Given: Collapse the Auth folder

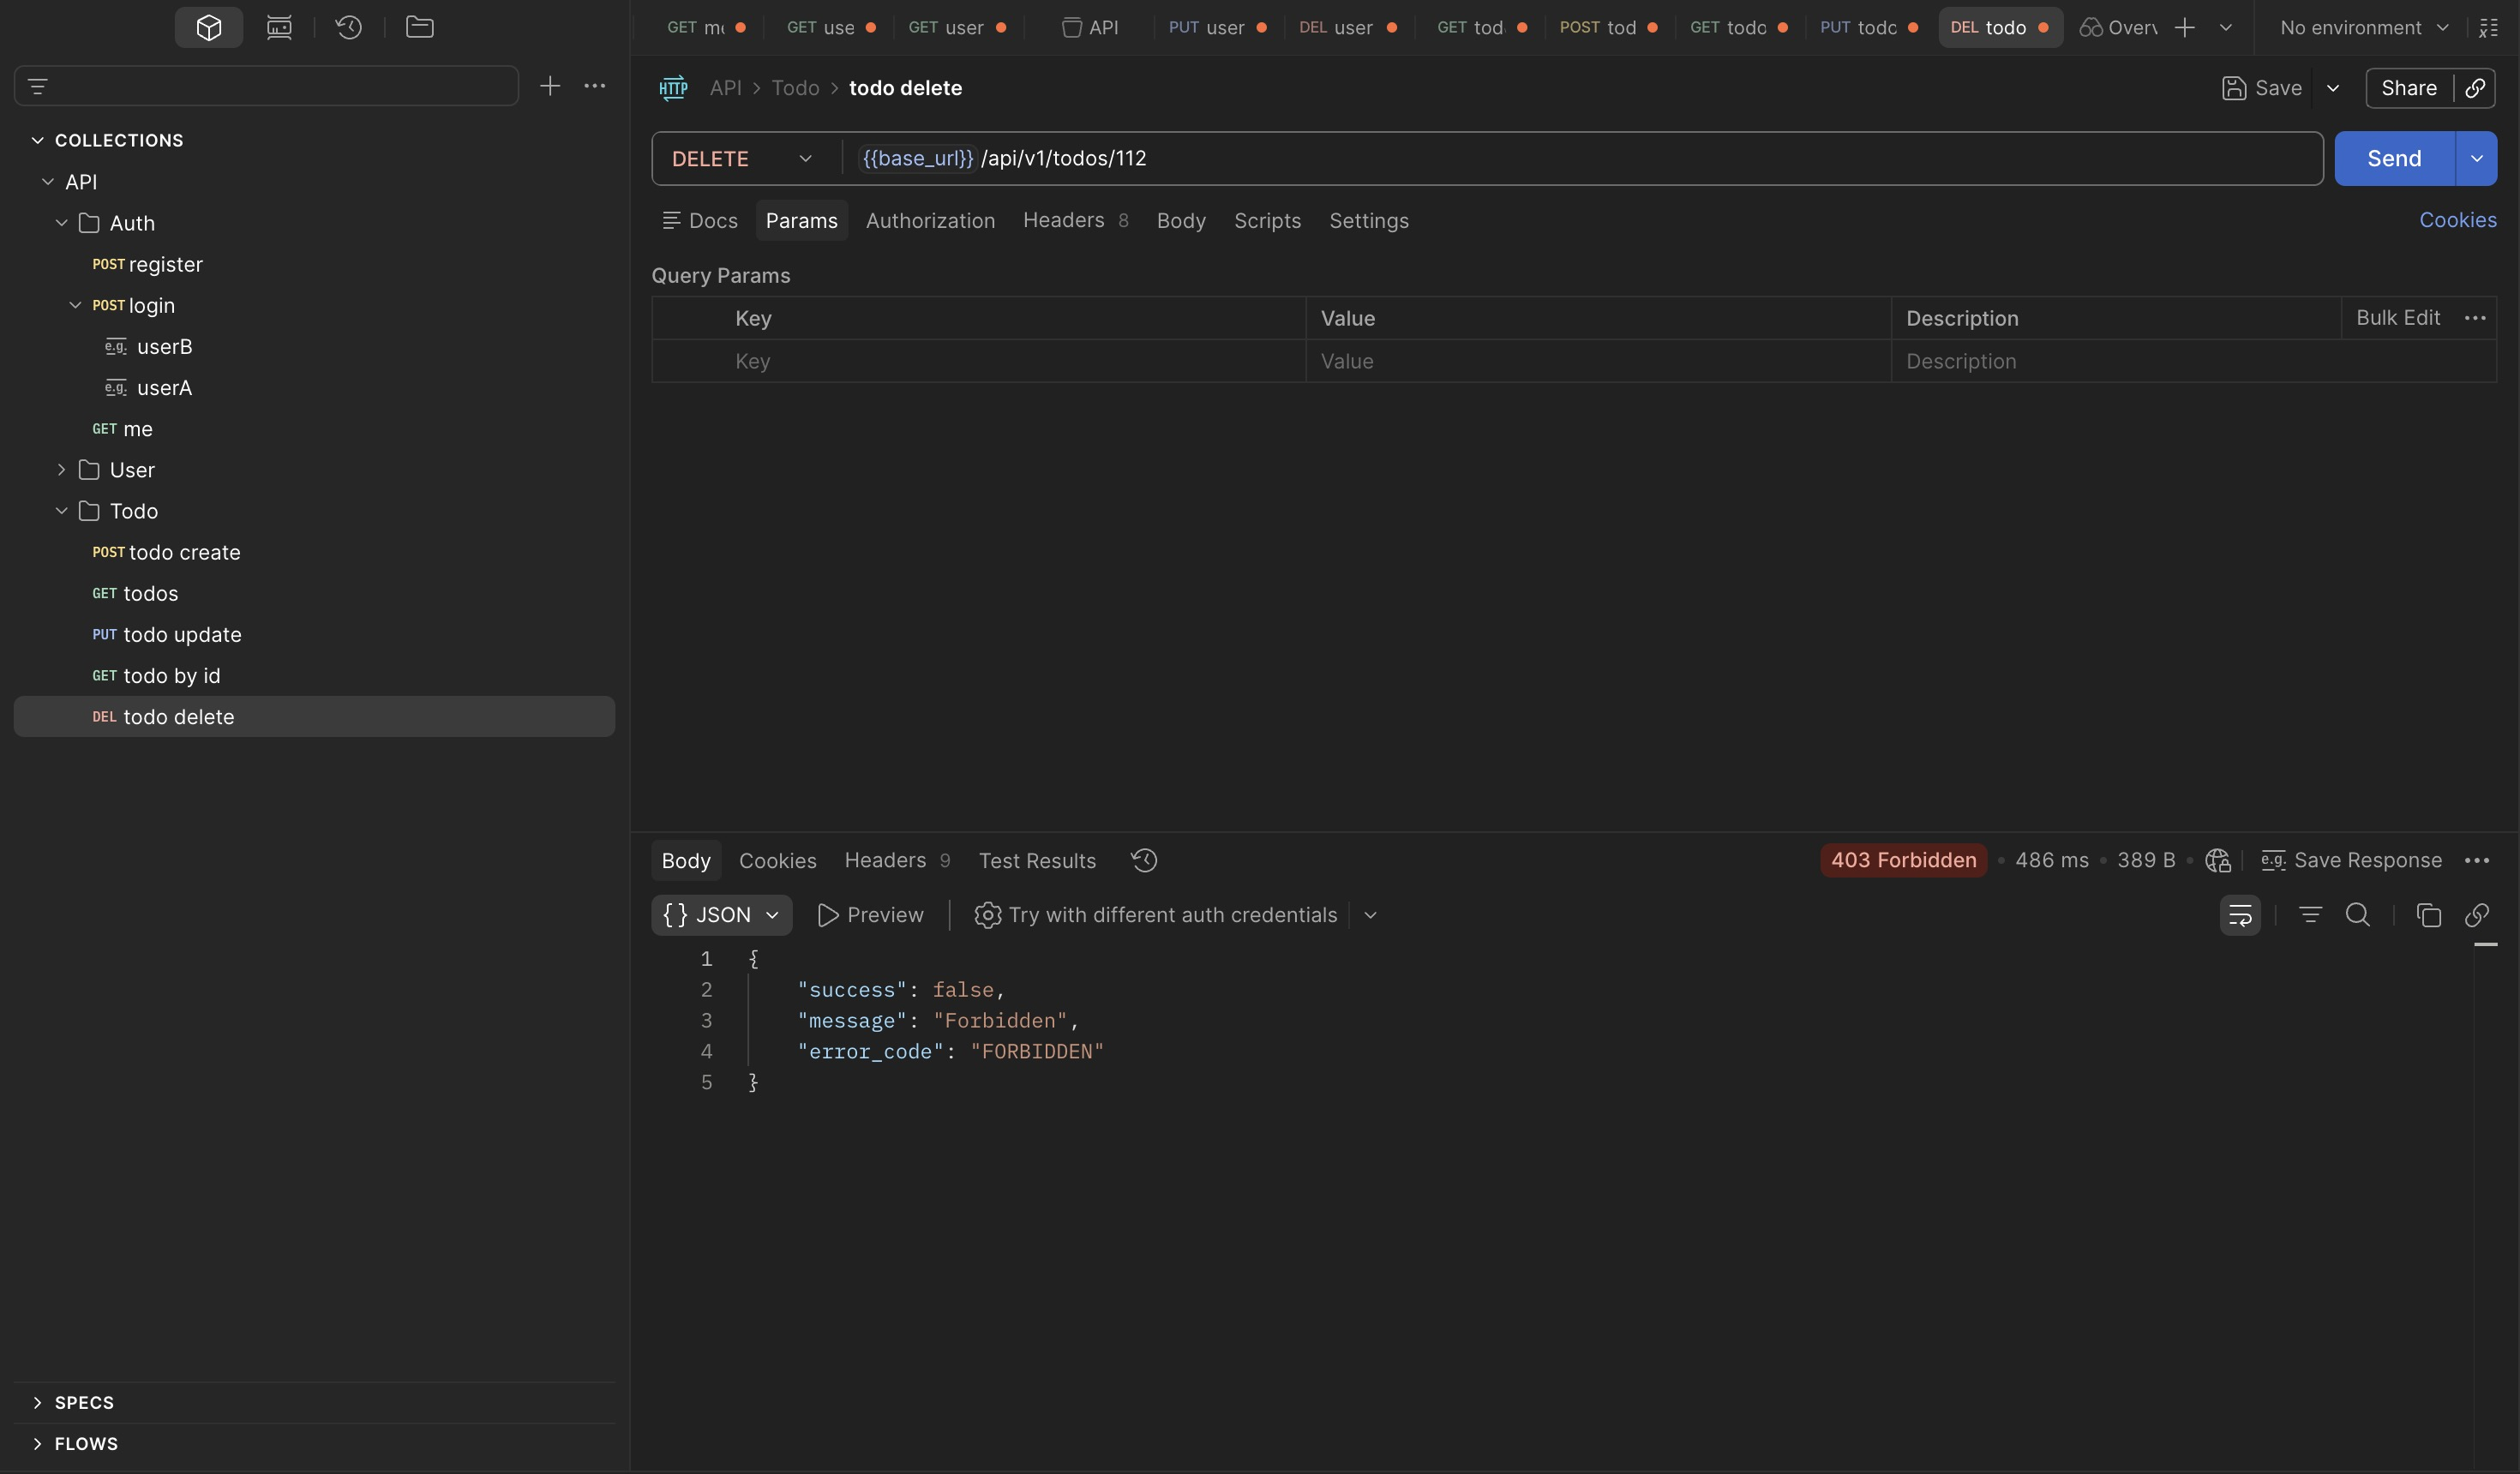Looking at the screenshot, I should click(x=61, y=223).
